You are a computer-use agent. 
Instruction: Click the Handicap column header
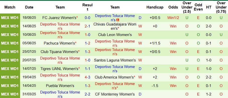[x=155, y=7]
